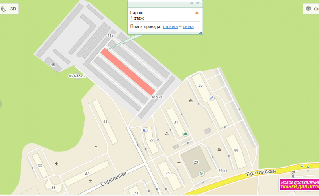Screen dimensions: 319x196
Task: Toggle the 3D map view button
Action: 9,9
